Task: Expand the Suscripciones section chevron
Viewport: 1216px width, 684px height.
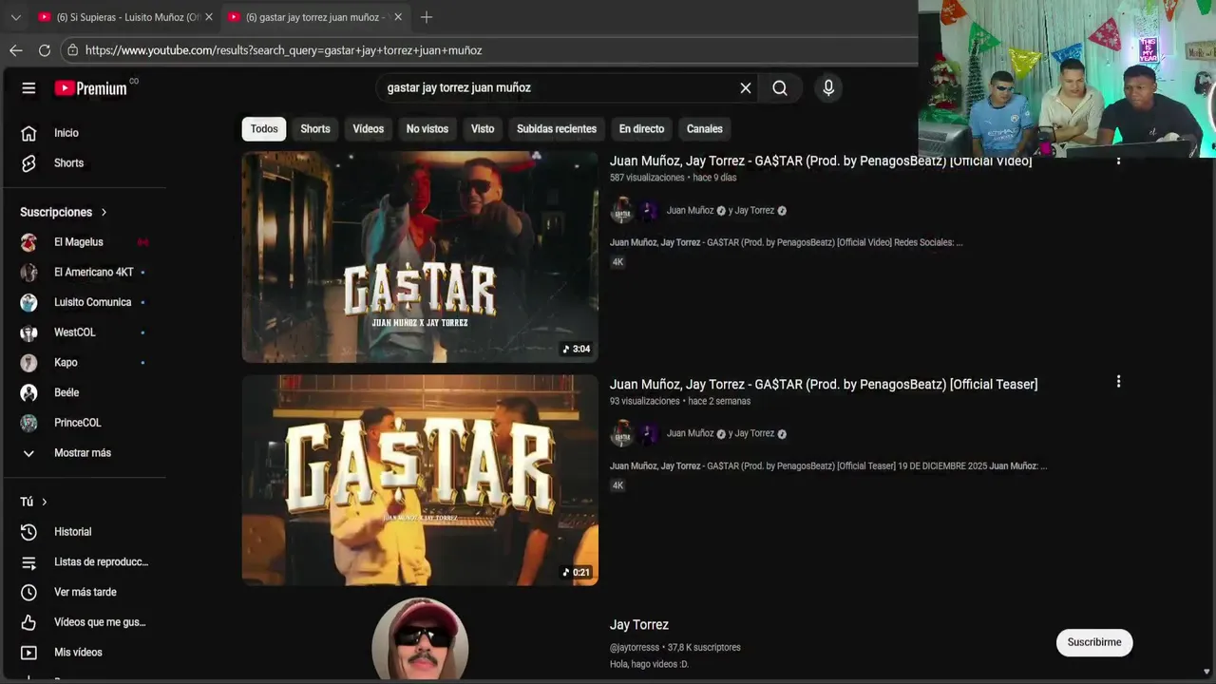Action: click(x=104, y=212)
